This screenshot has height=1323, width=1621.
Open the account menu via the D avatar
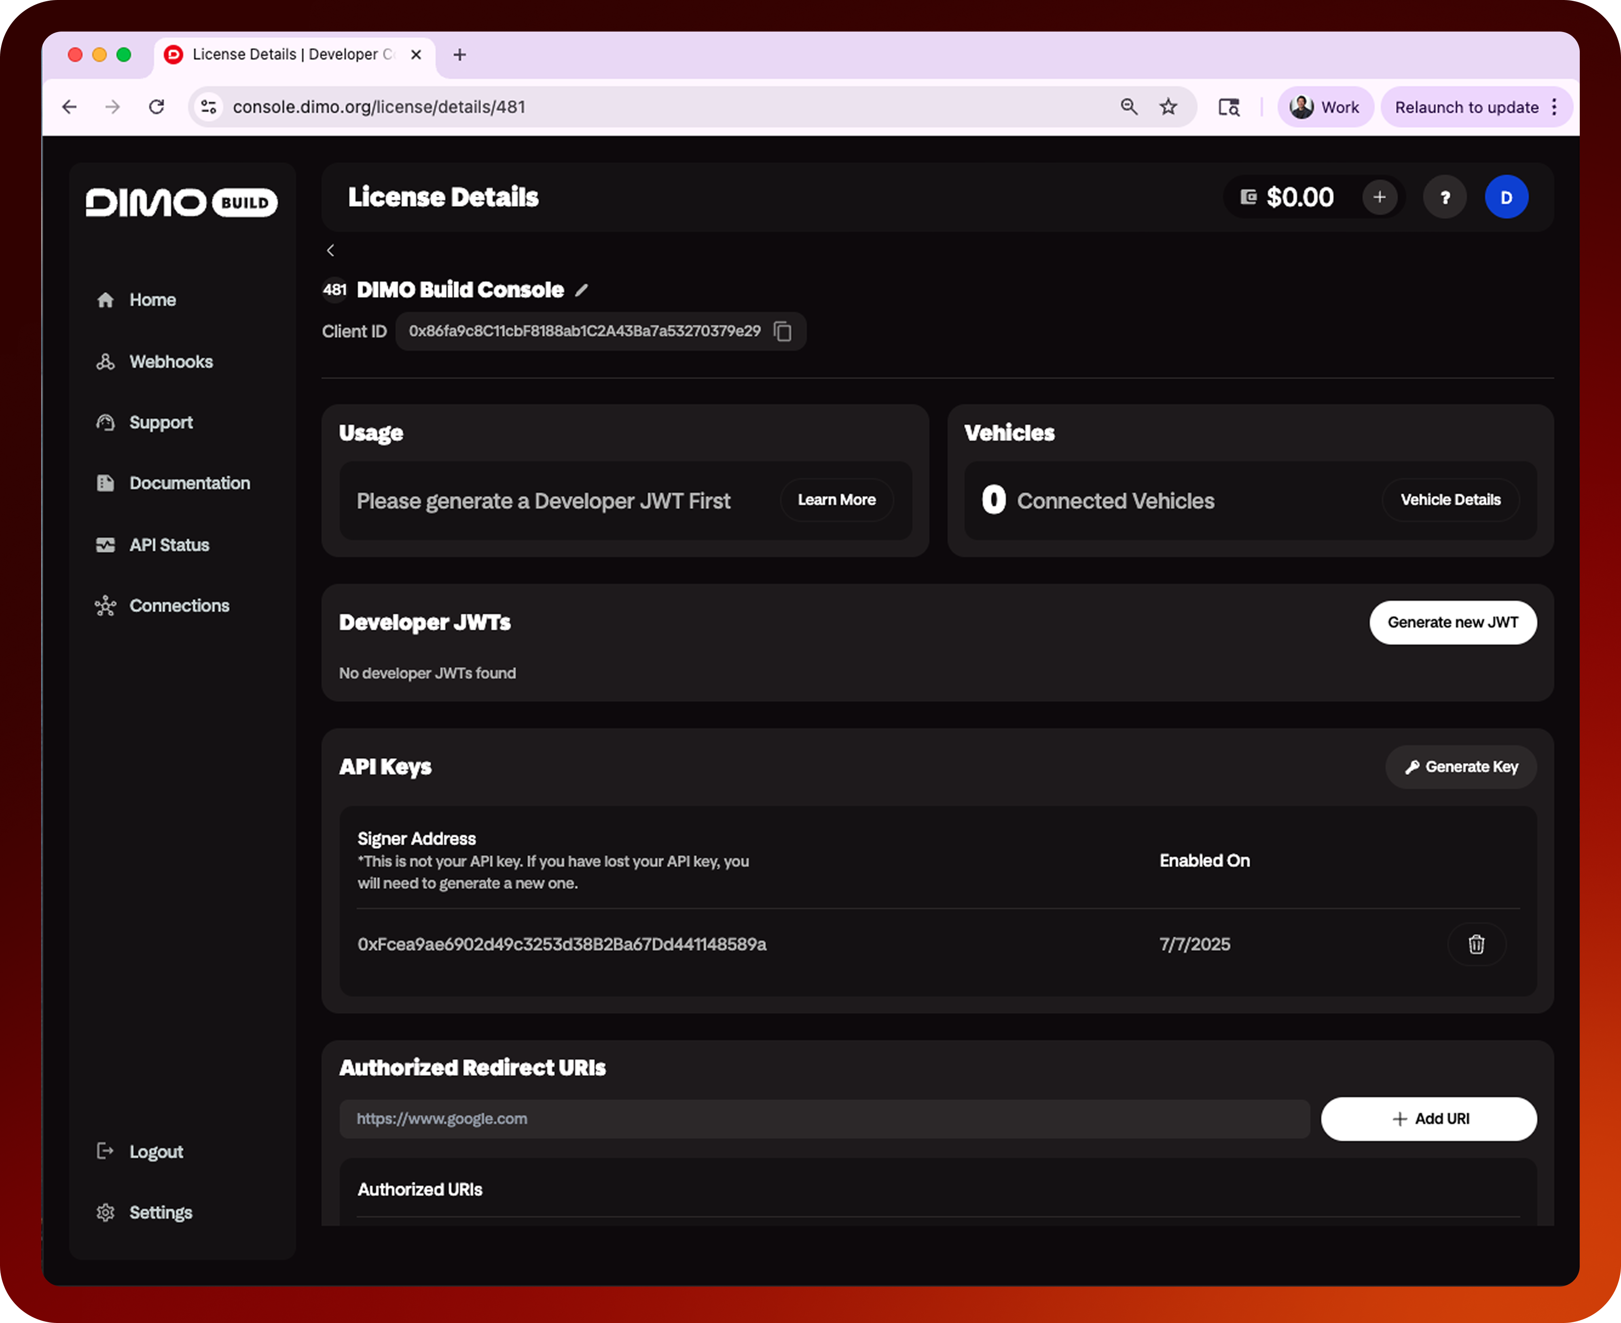tap(1507, 197)
